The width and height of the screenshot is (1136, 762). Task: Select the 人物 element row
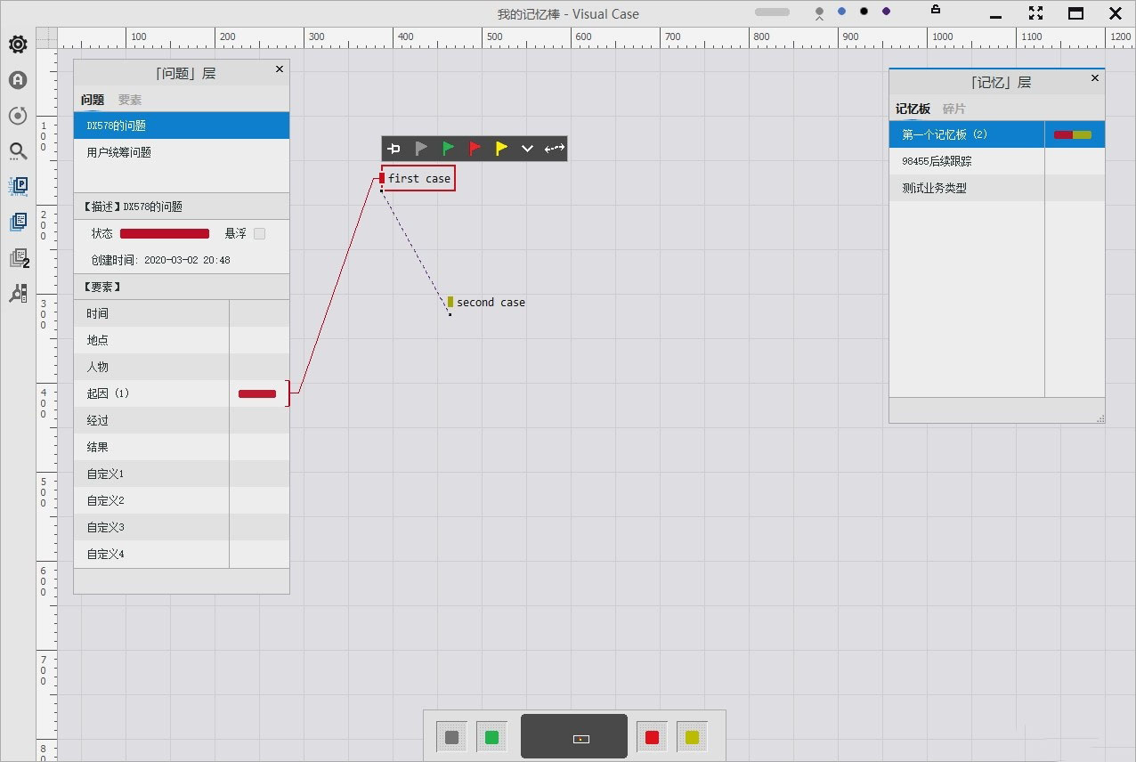(x=182, y=367)
